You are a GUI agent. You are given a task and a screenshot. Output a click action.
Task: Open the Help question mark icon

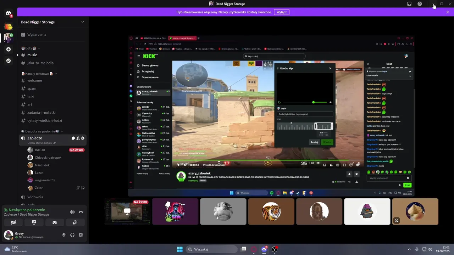tap(420, 4)
